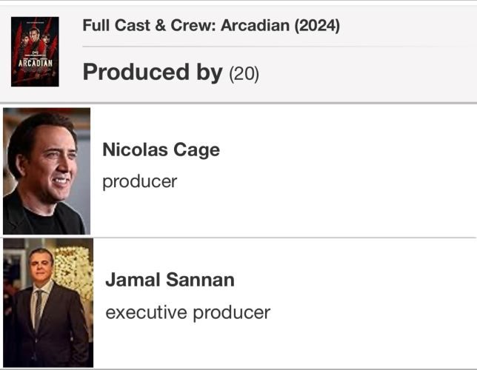This screenshot has width=477, height=370.
Task: Click the "producer" role under Nicolas Cage
Action: click(x=140, y=182)
